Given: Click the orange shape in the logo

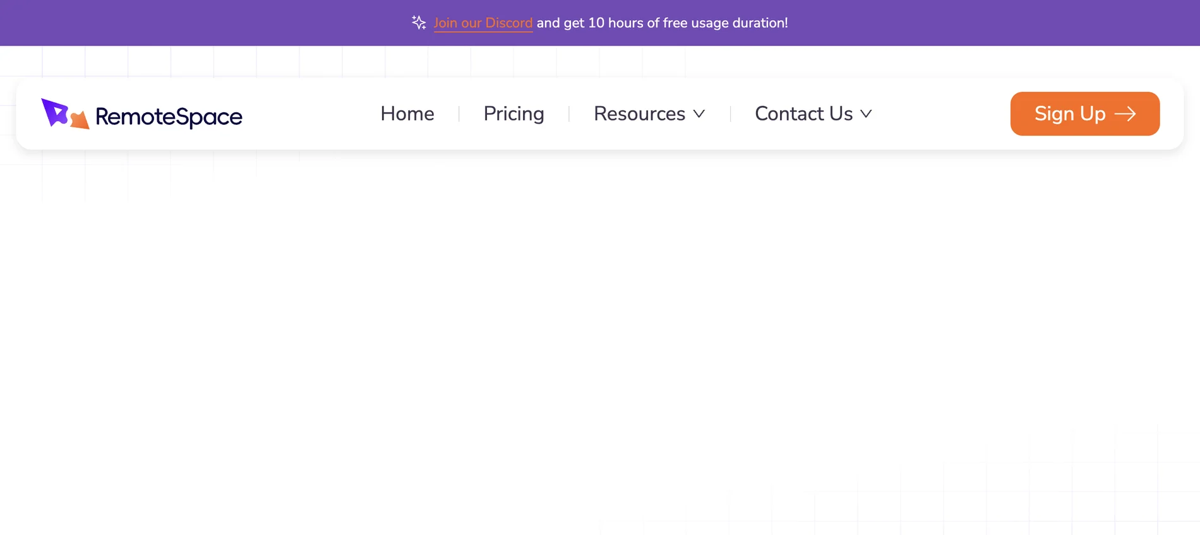Looking at the screenshot, I should click(80, 119).
